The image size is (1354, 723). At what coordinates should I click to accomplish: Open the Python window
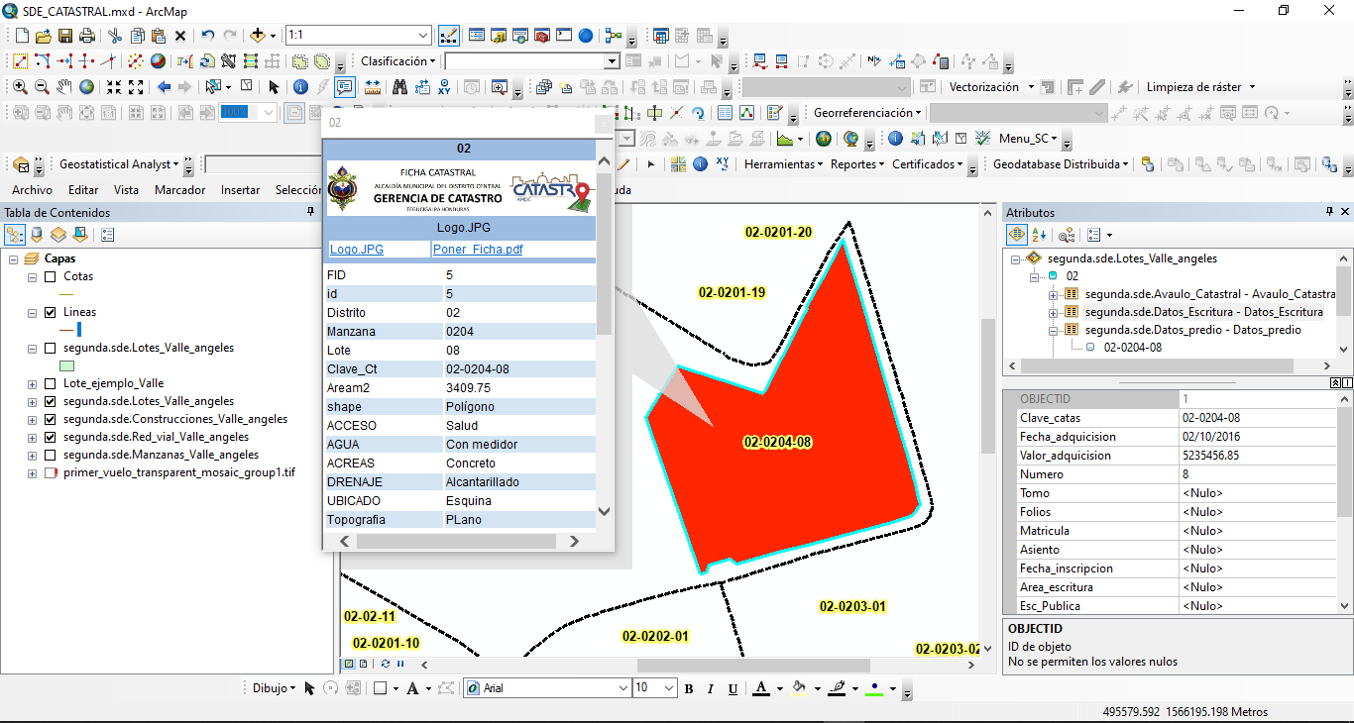[564, 36]
